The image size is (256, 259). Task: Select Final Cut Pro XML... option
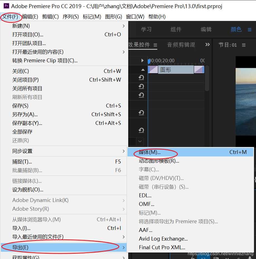(190, 247)
